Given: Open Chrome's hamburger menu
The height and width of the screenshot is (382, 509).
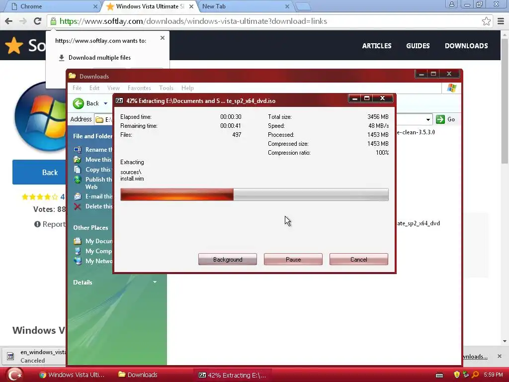Looking at the screenshot, I should click(501, 21).
